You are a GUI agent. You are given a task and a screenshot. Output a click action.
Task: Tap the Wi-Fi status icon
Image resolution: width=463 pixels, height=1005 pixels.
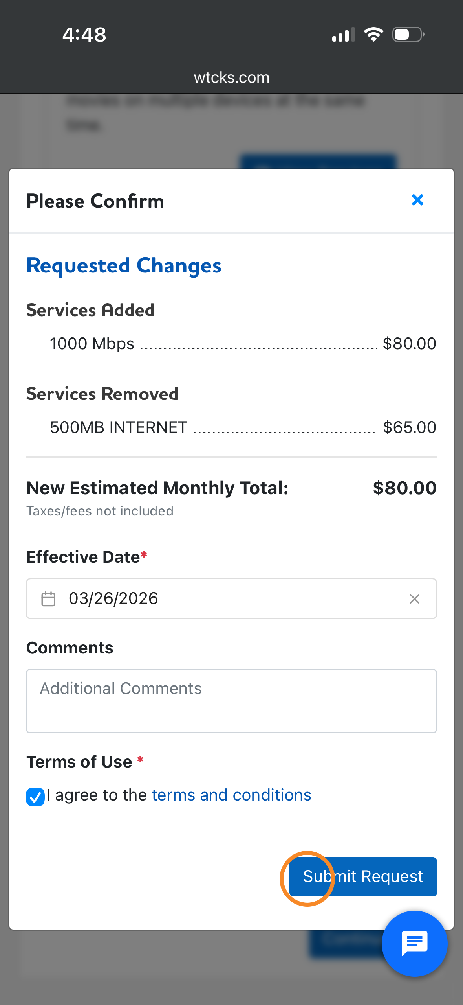pyautogui.click(x=373, y=35)
